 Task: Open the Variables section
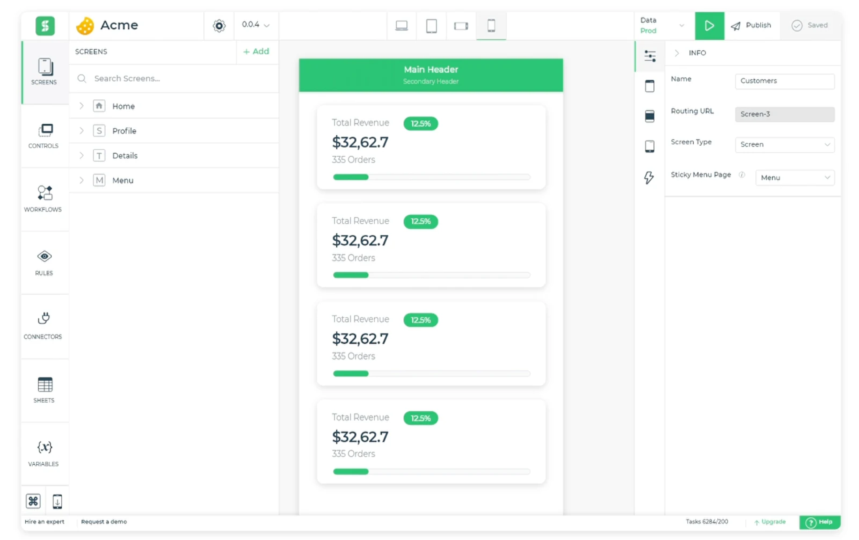coord(44,454)
